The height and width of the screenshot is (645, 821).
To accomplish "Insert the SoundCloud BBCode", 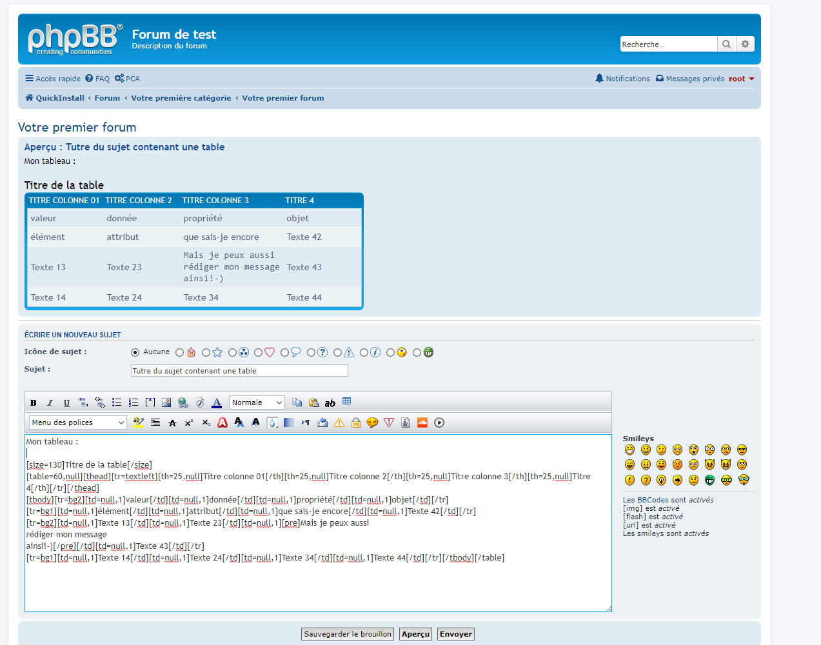I will (422, 422).
